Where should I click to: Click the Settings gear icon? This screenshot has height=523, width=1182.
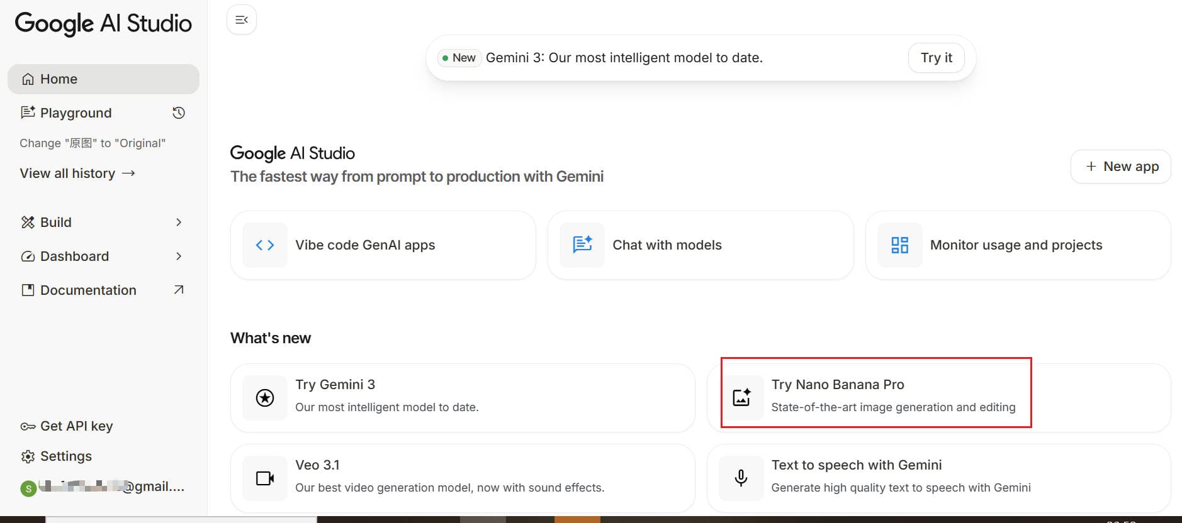point(28,456)
